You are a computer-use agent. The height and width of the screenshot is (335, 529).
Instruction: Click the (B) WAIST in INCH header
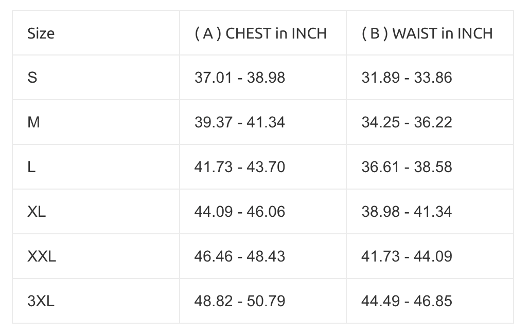click(x=427, y=33)
